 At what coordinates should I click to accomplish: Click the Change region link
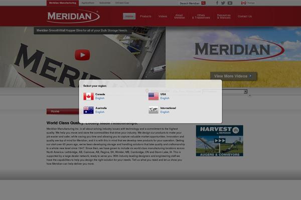click(250, 3)
